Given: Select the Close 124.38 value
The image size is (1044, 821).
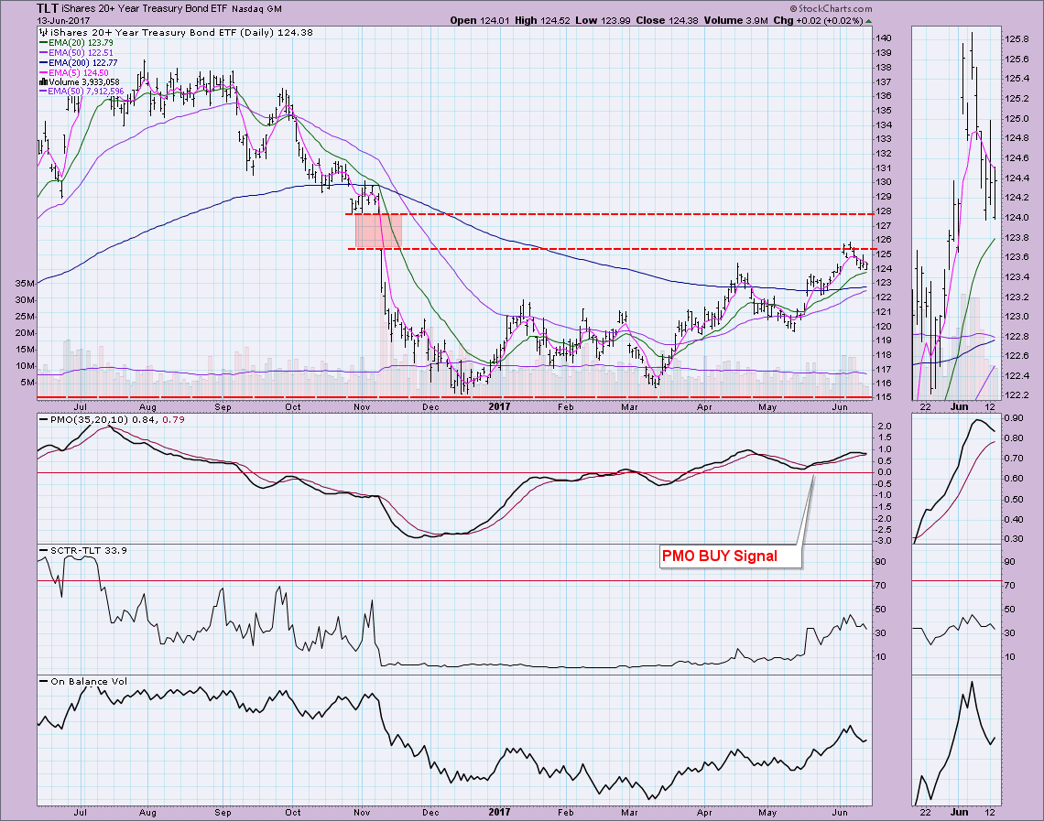Looking at the screenshot, I should 667,21.
